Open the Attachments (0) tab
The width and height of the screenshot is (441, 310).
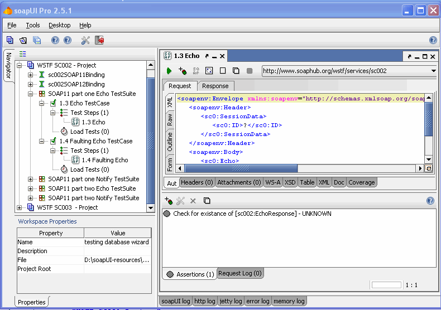coord(239,182)
